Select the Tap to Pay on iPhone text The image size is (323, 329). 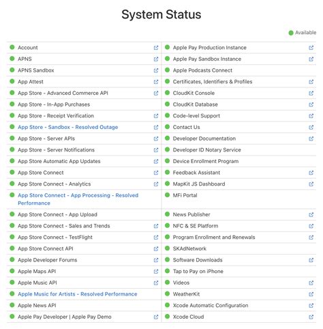198,271
